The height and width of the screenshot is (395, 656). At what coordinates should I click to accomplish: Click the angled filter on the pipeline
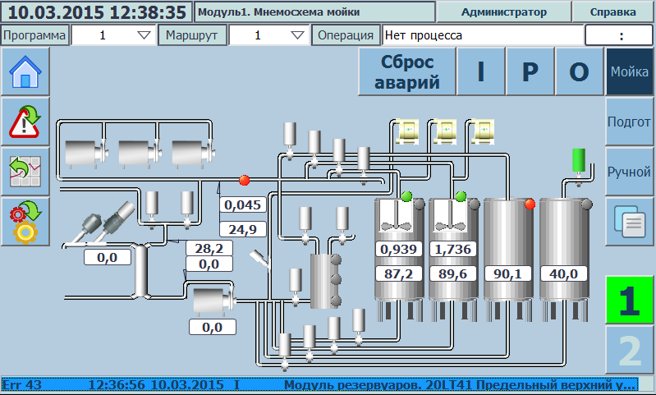pyautogui.click(x=260, y=260)
